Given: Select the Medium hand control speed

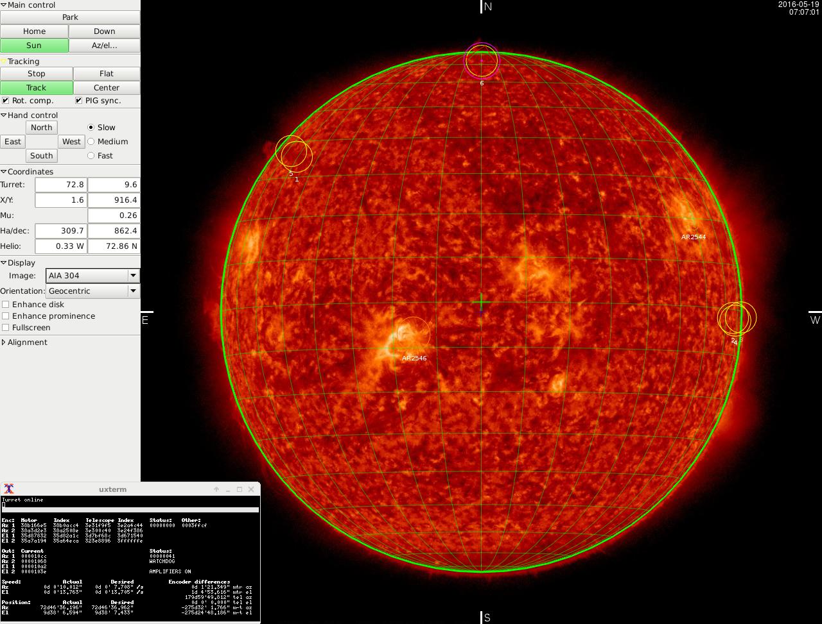Looking at the screenshot, I should point(91,142).
